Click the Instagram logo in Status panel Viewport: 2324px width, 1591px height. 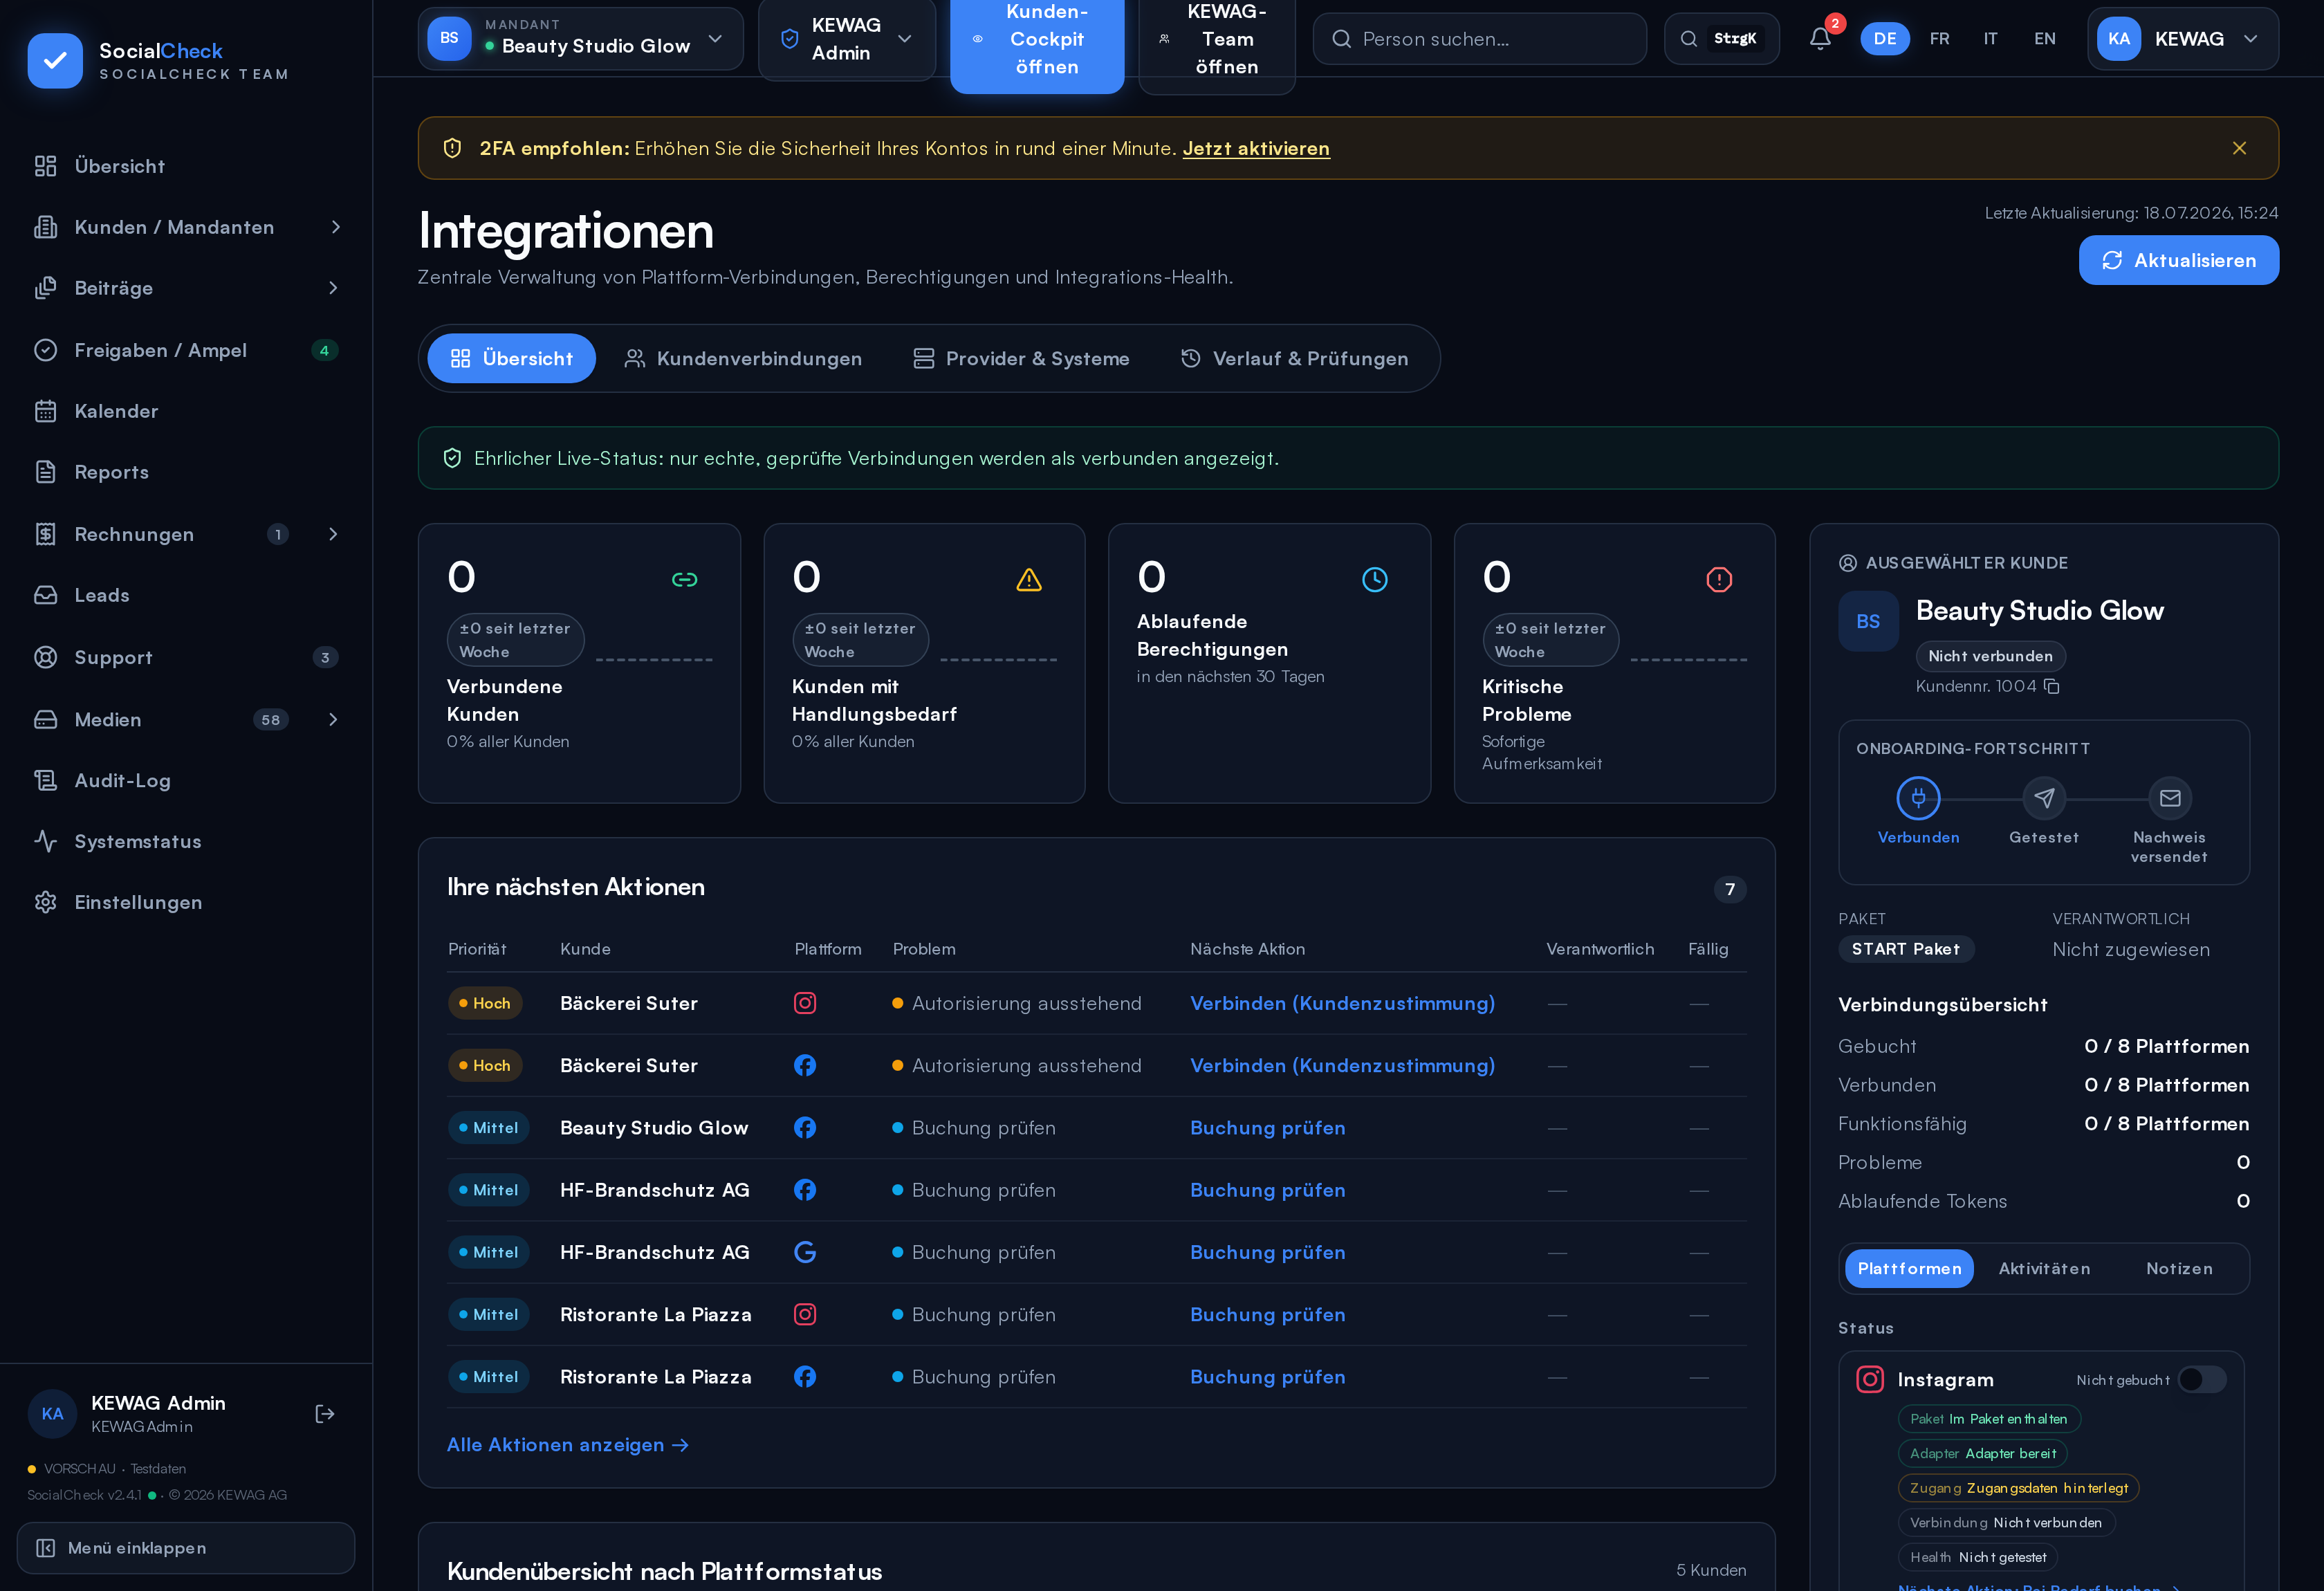(x=1870, y=1380)
